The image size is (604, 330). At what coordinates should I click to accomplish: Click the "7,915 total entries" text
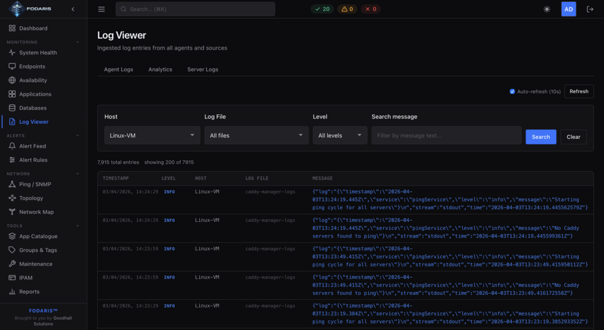[118, 163]
